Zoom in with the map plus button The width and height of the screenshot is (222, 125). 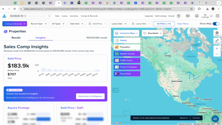217,49
